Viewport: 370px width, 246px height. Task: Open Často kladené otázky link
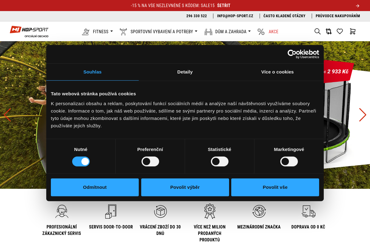click(x=284, y=16)
